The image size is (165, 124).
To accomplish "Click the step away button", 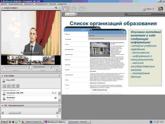I will pyautogui.click(x=8, y=86).
